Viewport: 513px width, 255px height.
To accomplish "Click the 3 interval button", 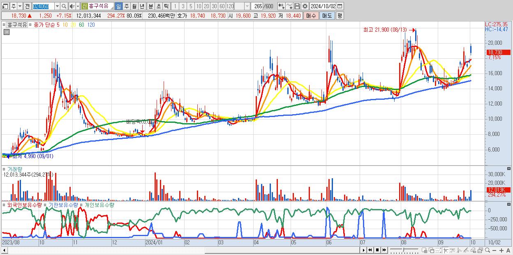I will tap(183, 6).
